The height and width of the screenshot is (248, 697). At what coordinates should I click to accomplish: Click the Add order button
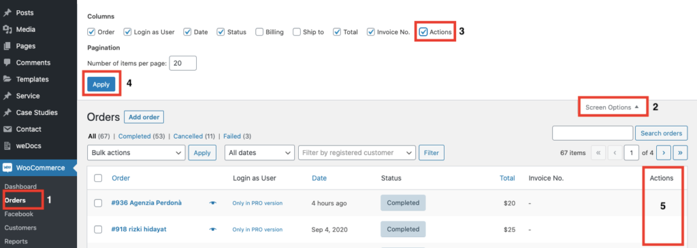144,117
